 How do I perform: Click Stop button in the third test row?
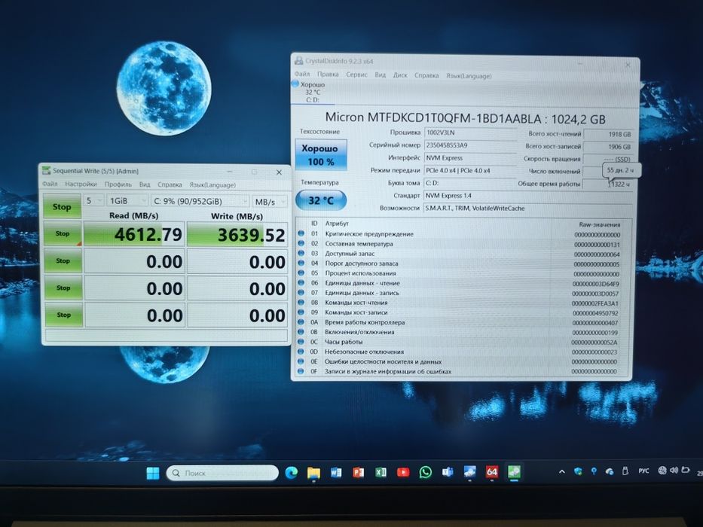tap(63, 288)
